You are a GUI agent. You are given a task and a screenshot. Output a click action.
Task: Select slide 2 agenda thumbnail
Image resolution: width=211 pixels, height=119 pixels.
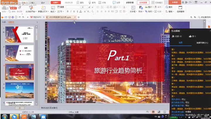20,53
